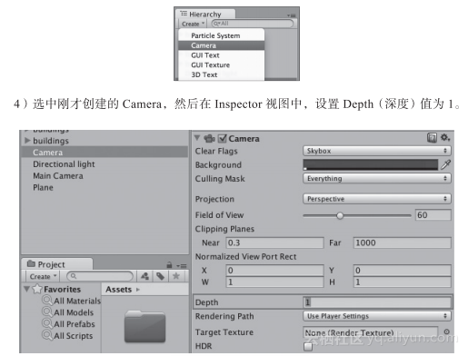Image resolution: width=468 pixels, height=356 pixels.
Task: Click the View Port Rect H field
Action: 402,282
